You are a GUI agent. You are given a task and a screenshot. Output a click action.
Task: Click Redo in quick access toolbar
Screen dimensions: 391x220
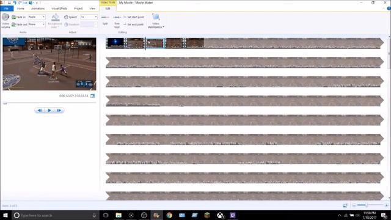(x=20, y=2)
